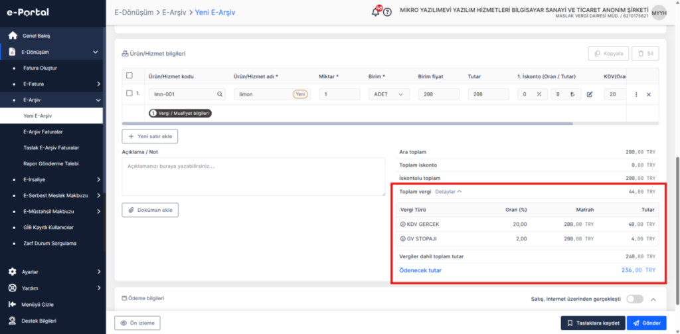The height and width of the screenshot is (334, 680).
Task: Collapse the E-Dönüşüm menu chevron
Action: (x=96, y=52)
